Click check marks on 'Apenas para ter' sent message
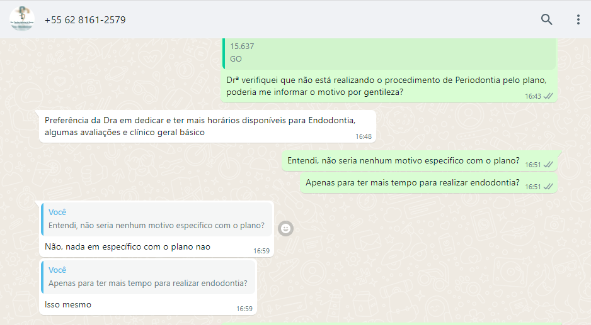Screen dimensions: 591x325 click(x=548, y=187)
